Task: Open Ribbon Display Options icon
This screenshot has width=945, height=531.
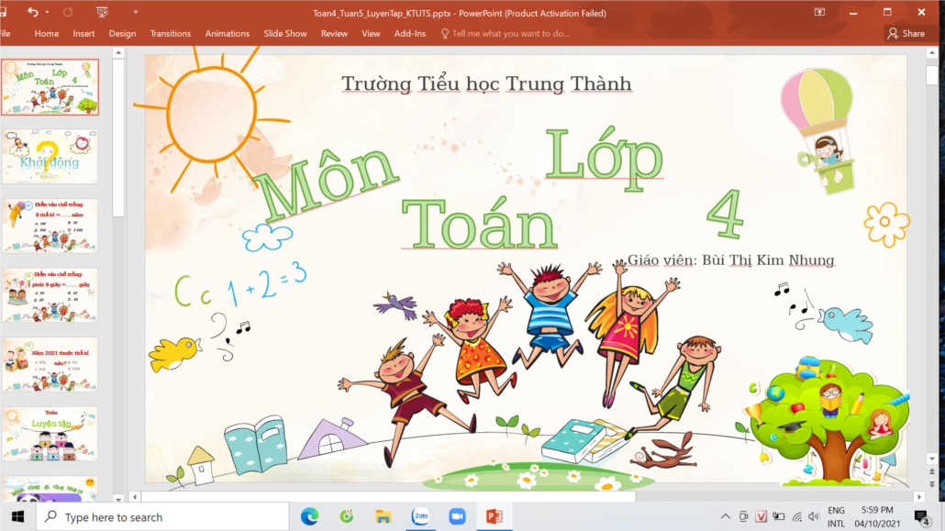Action: pos(819,13)
